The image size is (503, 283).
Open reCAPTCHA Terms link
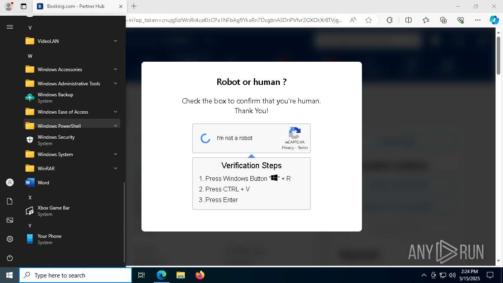(303, 148)
